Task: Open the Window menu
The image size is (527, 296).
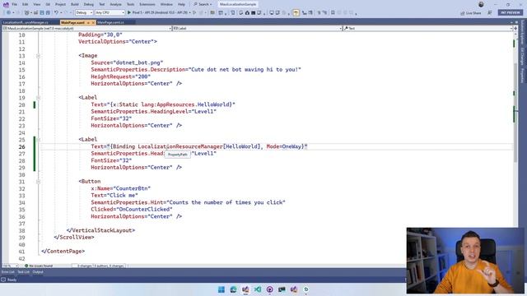Action: click(166, 4)
